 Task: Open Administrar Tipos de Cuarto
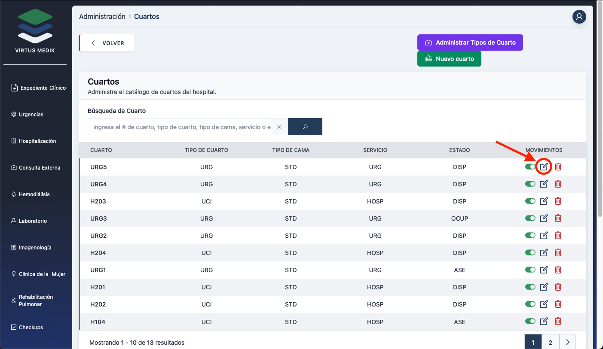coord(470,42)
